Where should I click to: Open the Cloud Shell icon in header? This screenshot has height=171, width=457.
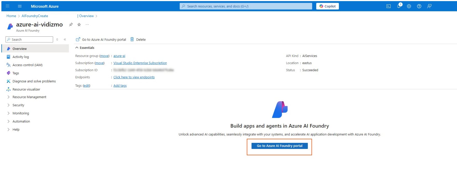point(388,6)
